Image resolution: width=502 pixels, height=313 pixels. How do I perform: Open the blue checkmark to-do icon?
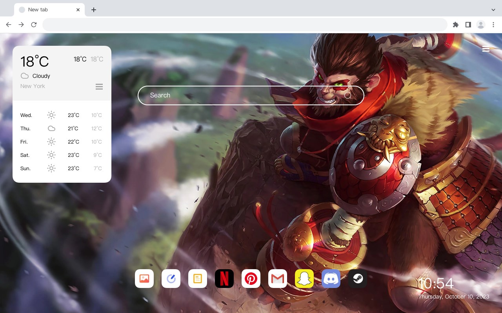(171, 279)
